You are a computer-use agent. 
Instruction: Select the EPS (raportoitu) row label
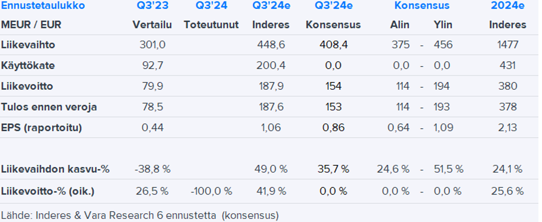41,128
